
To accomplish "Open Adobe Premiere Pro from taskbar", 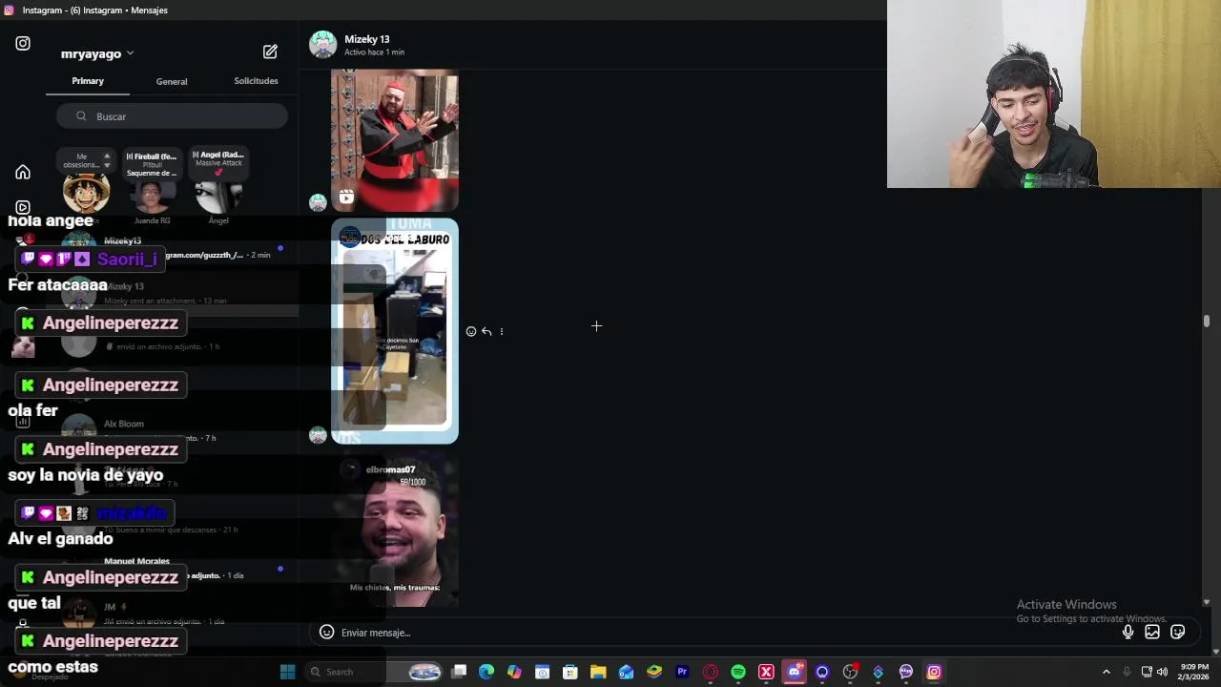I will (x=682, y=672).
